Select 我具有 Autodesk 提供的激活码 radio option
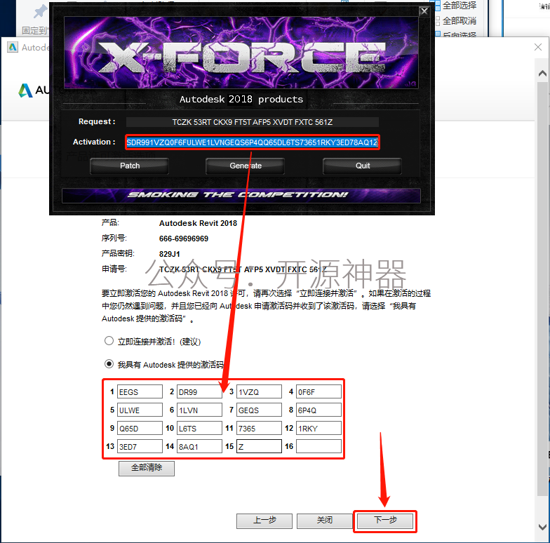Screen dimensions: 550x543 click(109, 364)
